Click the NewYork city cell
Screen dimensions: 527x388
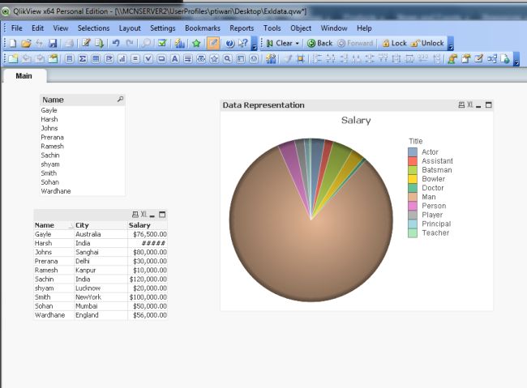pyautogui.click(x=101, y=297)
